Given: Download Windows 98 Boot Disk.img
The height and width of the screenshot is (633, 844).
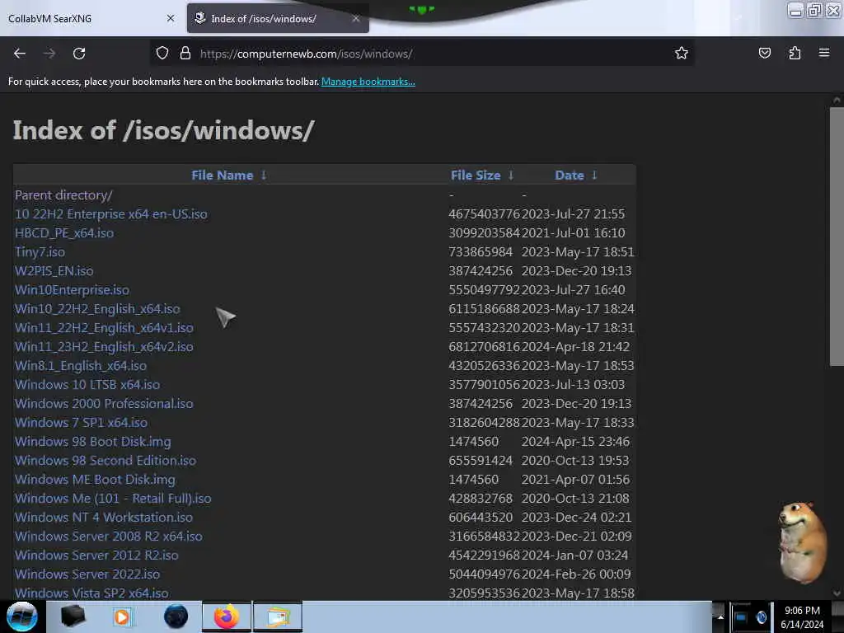Looking at the screenshot, I should pyautogui.click(x=93, y=442).
